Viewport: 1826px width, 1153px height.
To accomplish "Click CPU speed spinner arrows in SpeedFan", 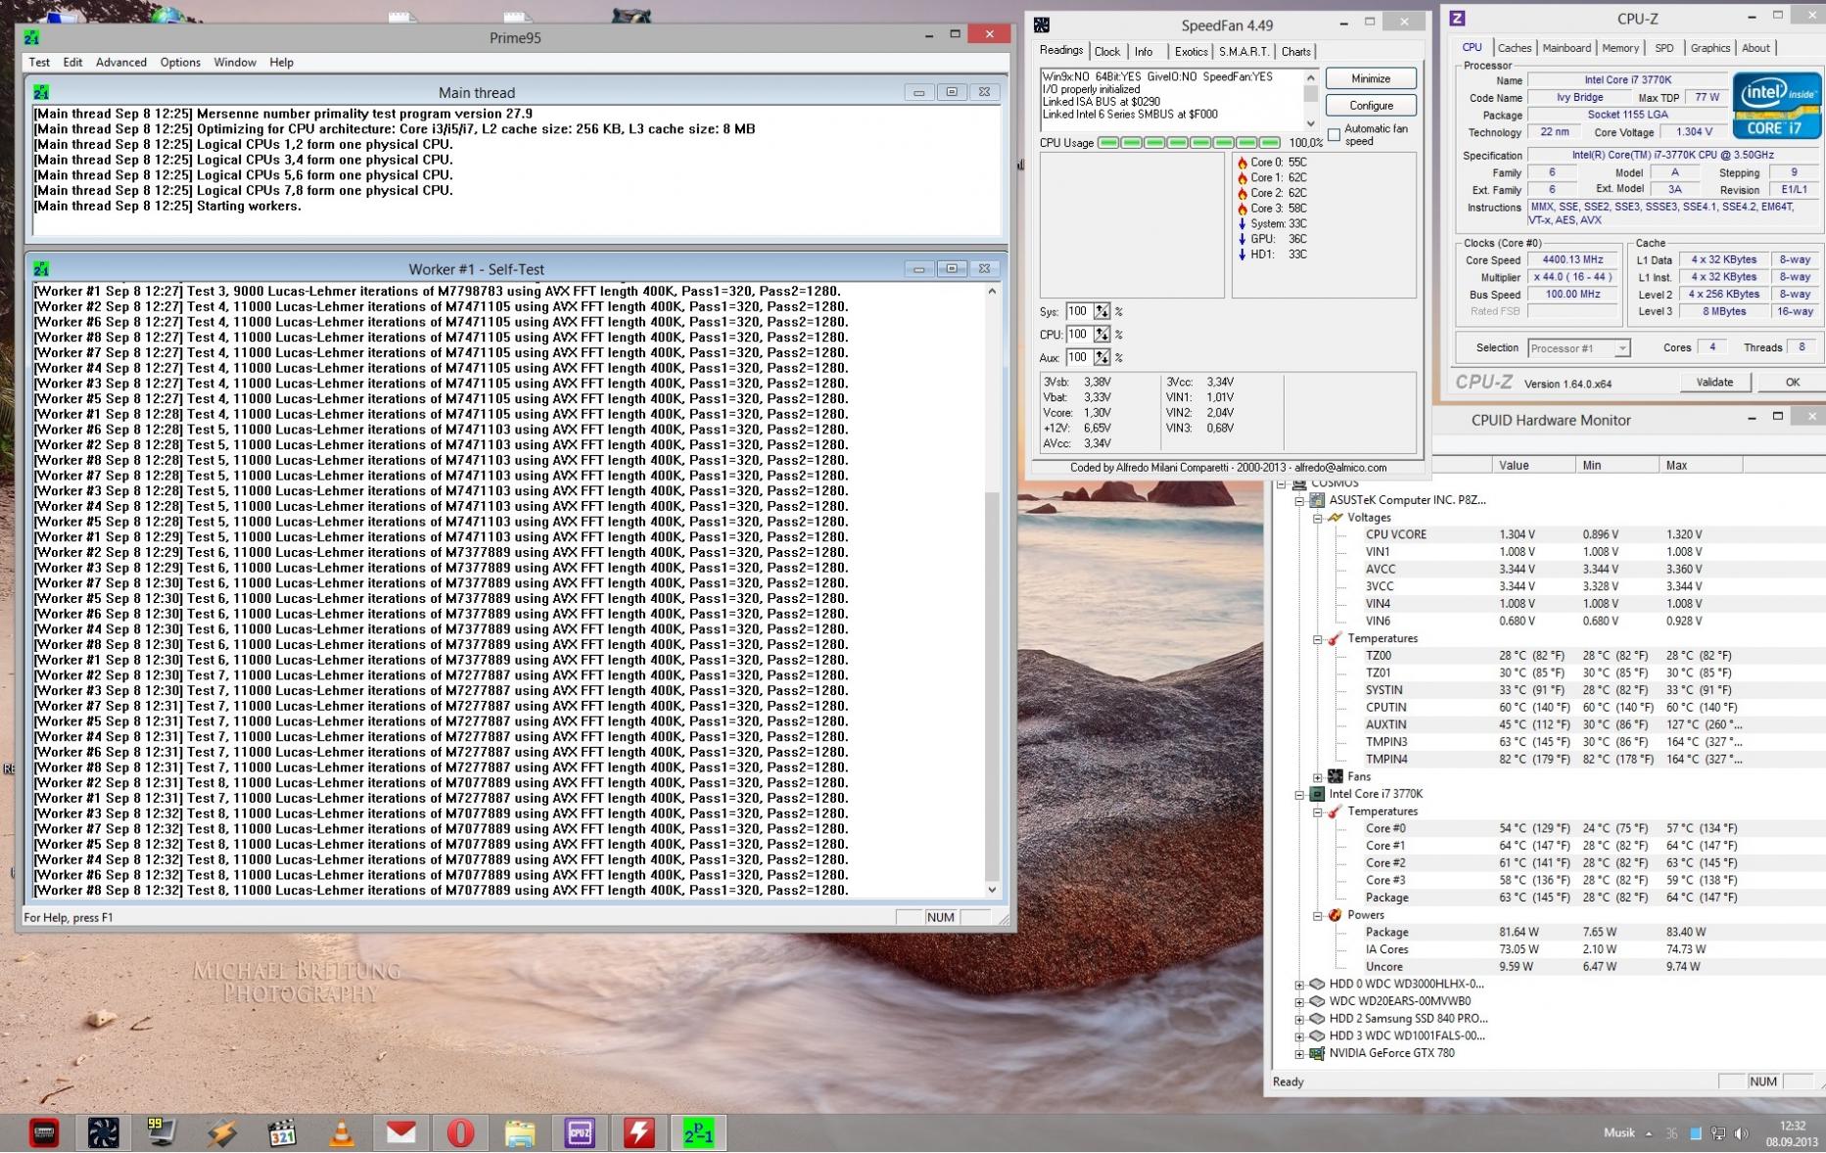I will (x=1102, y=335).
